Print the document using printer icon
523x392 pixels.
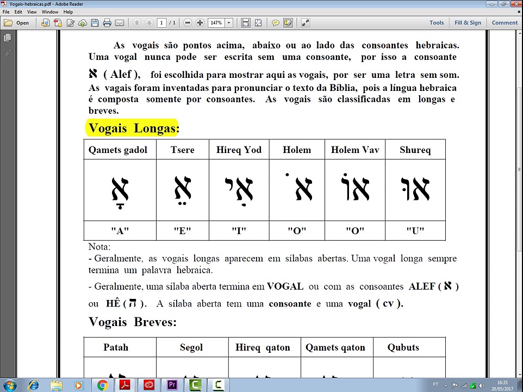point(107,23)
